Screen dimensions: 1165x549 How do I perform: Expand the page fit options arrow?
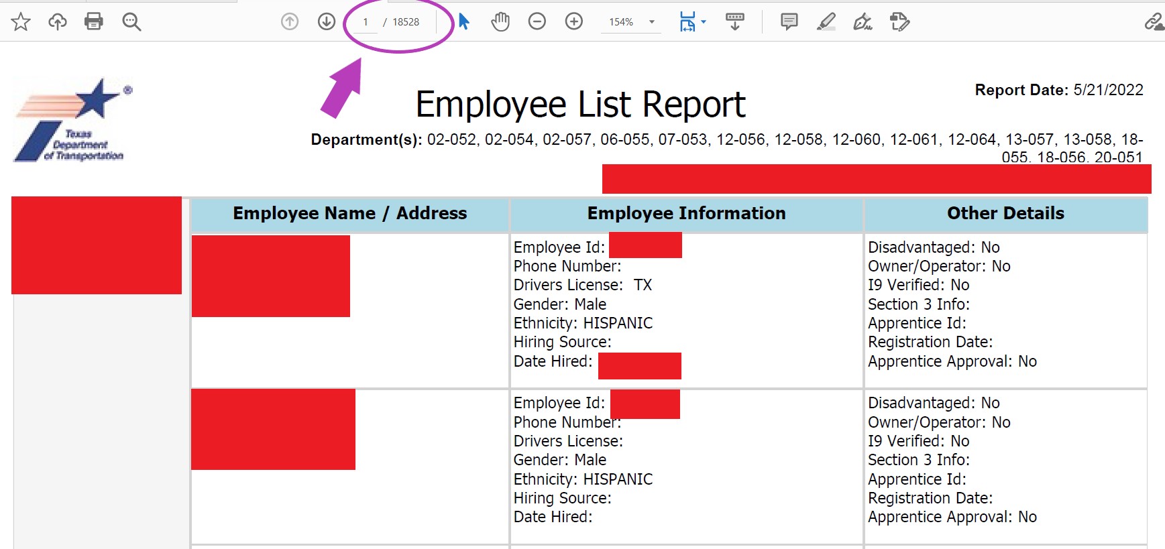[x=704, y=22]
